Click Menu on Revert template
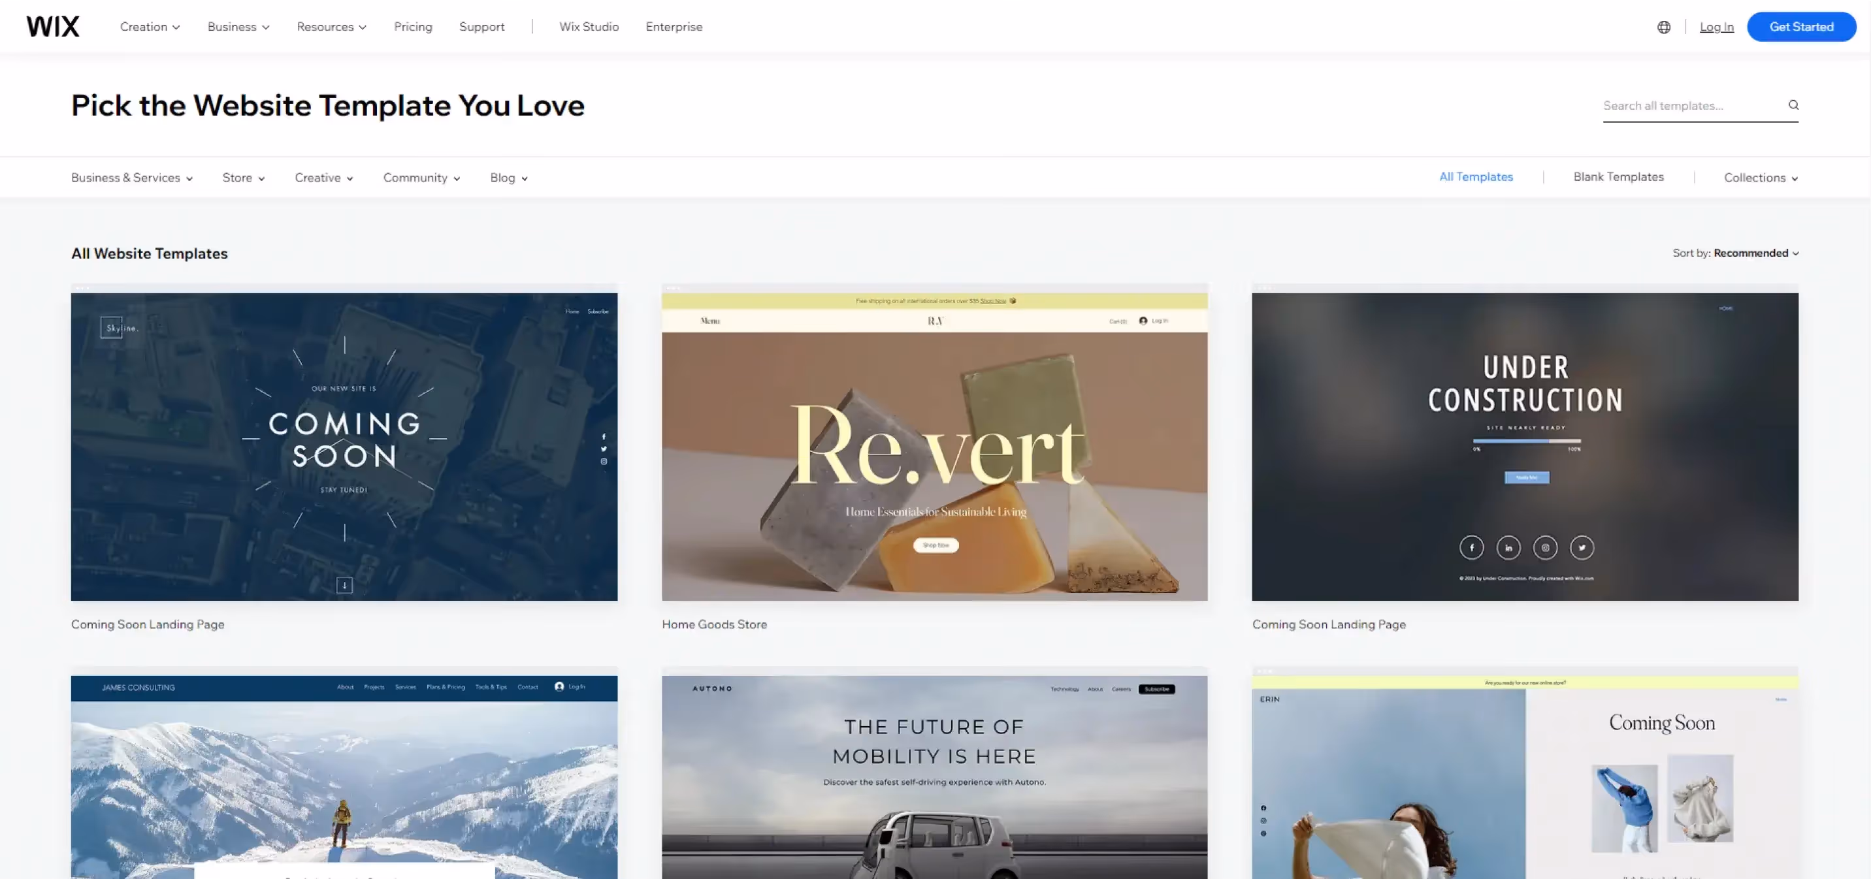Image resolution: width=1871 pixels, height=879 pixels. [709, 320]
